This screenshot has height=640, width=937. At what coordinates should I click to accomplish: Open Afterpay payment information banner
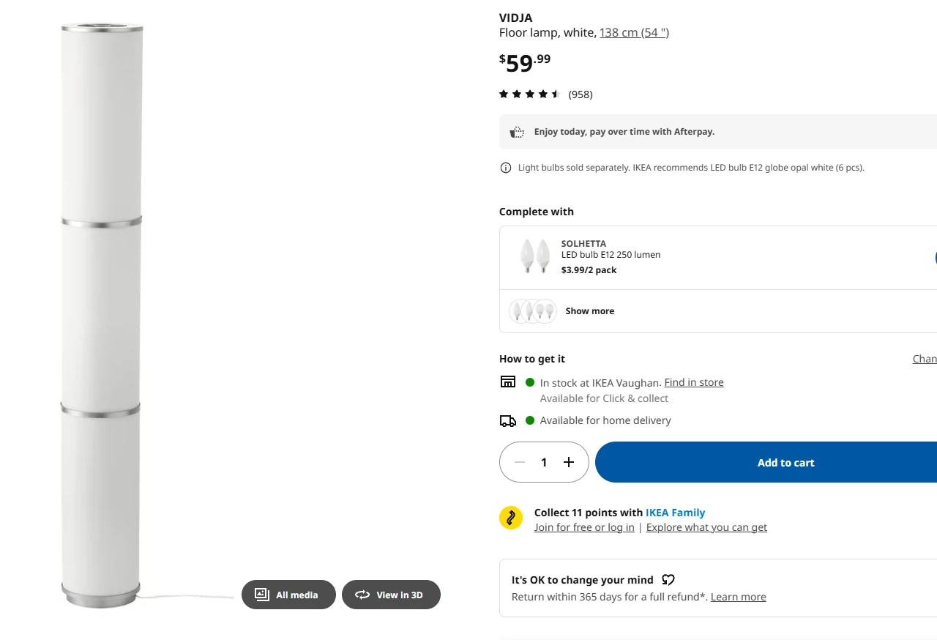(718, 132)
